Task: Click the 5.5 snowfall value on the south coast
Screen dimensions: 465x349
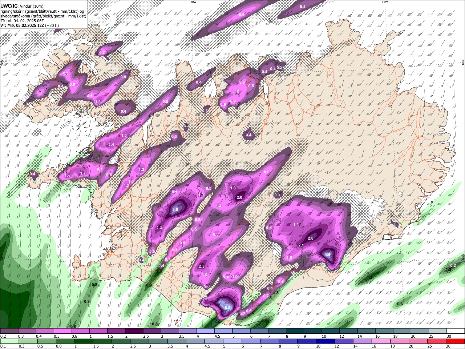Action: point(228,308)
